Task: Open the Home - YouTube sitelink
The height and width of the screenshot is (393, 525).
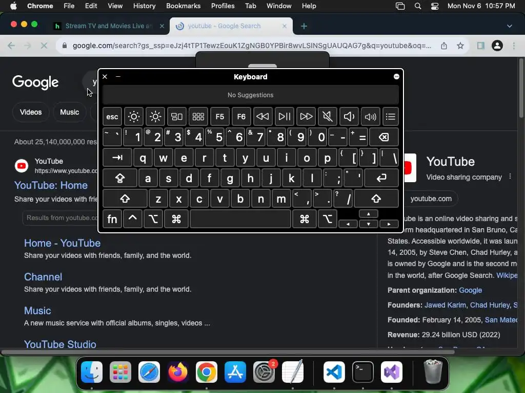Action: (62, 243)
